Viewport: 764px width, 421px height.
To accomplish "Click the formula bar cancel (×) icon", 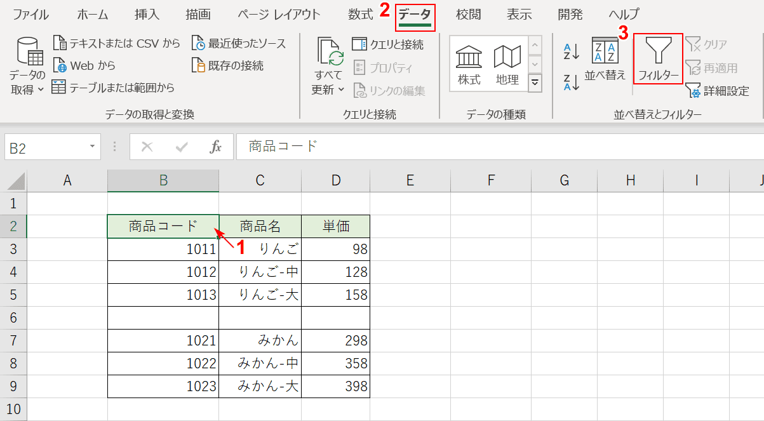I will 147,147.
